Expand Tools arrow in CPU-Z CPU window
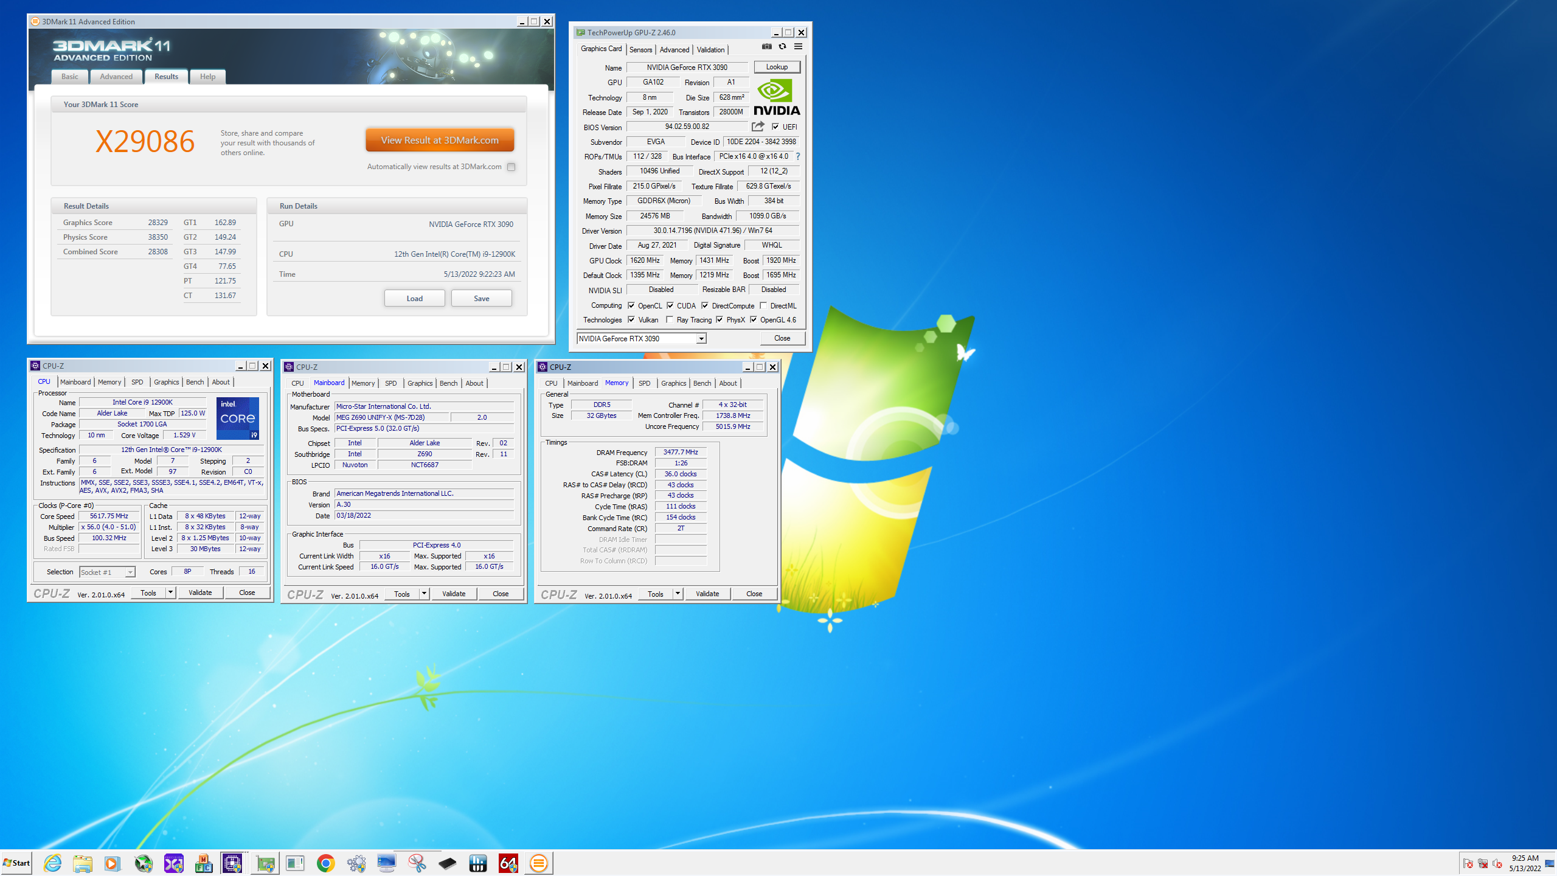The image size is (1557, 876). (171, 593)
